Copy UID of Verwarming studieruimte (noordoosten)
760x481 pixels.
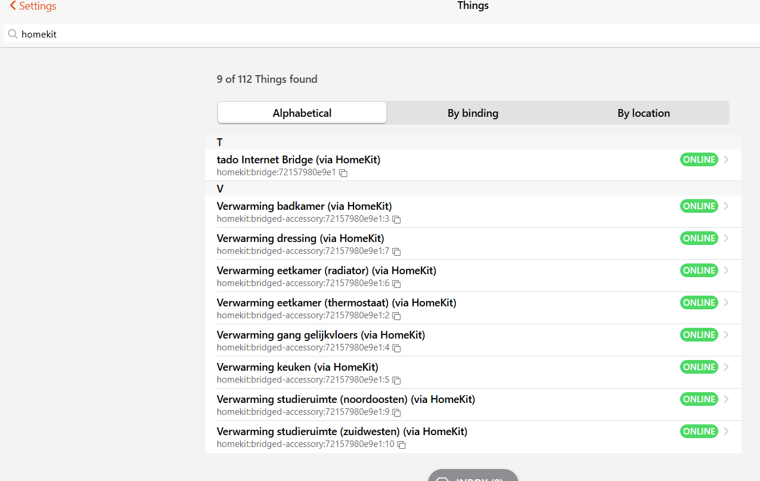[396, 412]
